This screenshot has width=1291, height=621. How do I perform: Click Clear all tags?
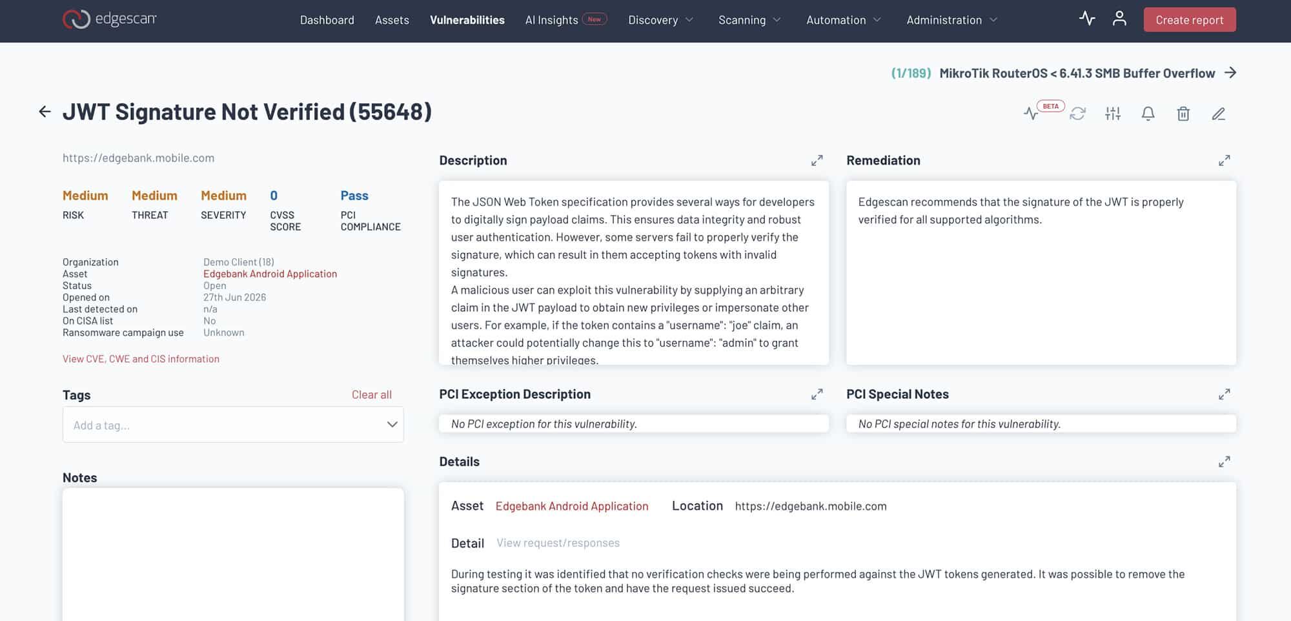coord(372,394)
